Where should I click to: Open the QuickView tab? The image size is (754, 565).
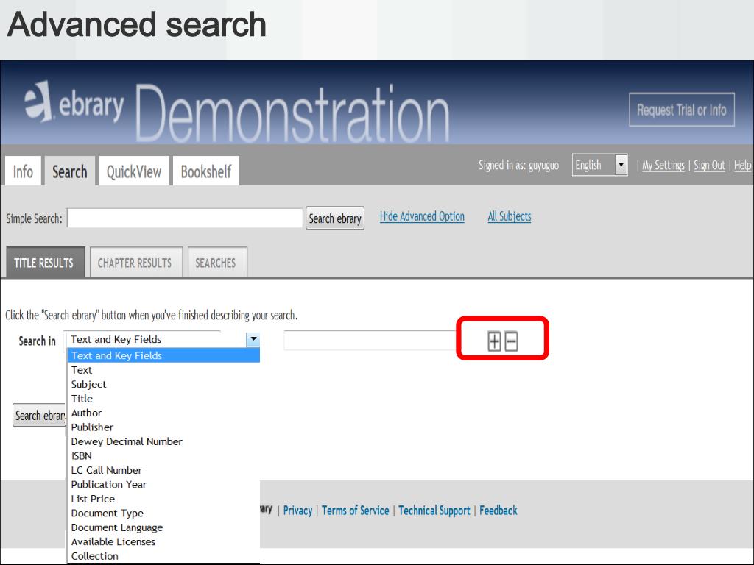(x=134, y=171)
